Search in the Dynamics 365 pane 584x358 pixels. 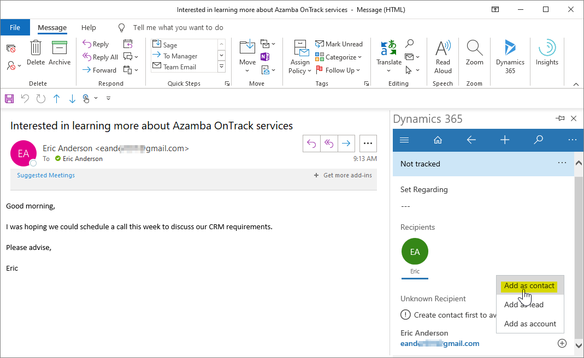pyautogui.click(x=538, y=140)
